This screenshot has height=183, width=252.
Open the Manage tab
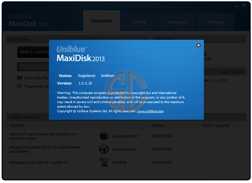(215, 22)
